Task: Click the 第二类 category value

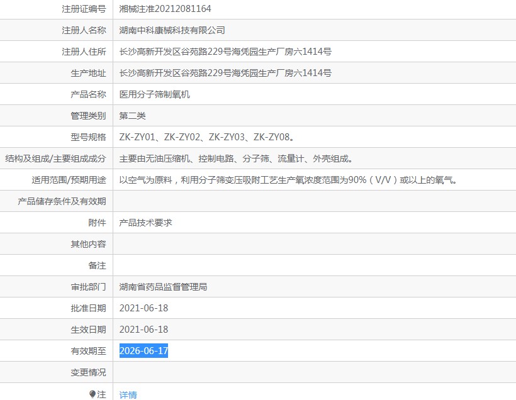Action: (x=132, y=116)
